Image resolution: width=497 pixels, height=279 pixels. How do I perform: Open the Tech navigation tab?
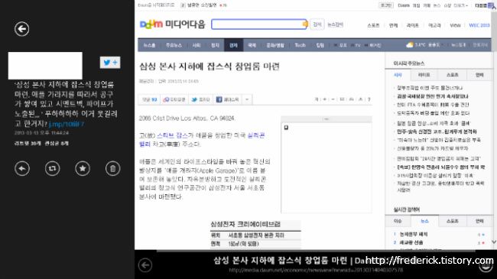coord(300,45)
